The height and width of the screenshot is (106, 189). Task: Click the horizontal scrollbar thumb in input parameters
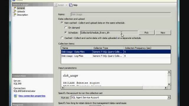pyautogui.click(x=103, y=88)
